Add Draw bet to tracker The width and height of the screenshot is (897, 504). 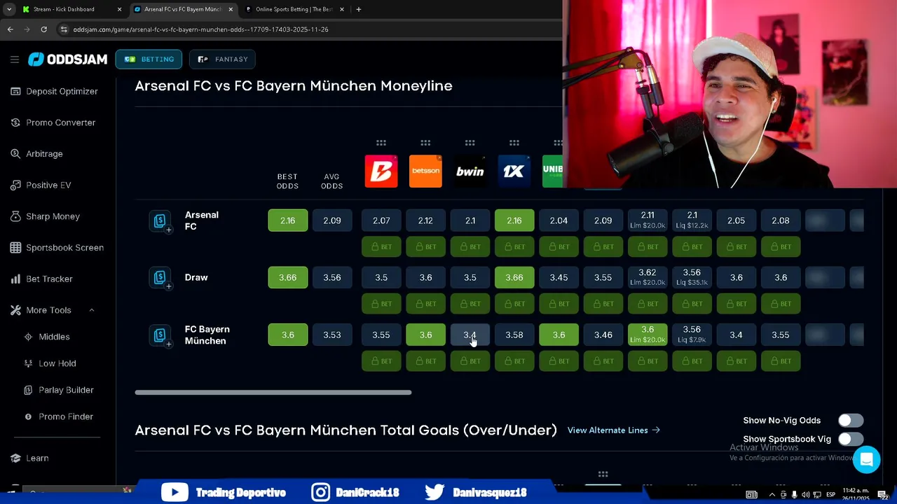160,278
